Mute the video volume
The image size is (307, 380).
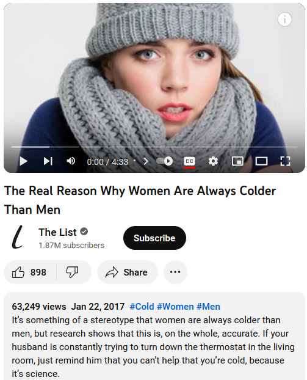point(71,161)
